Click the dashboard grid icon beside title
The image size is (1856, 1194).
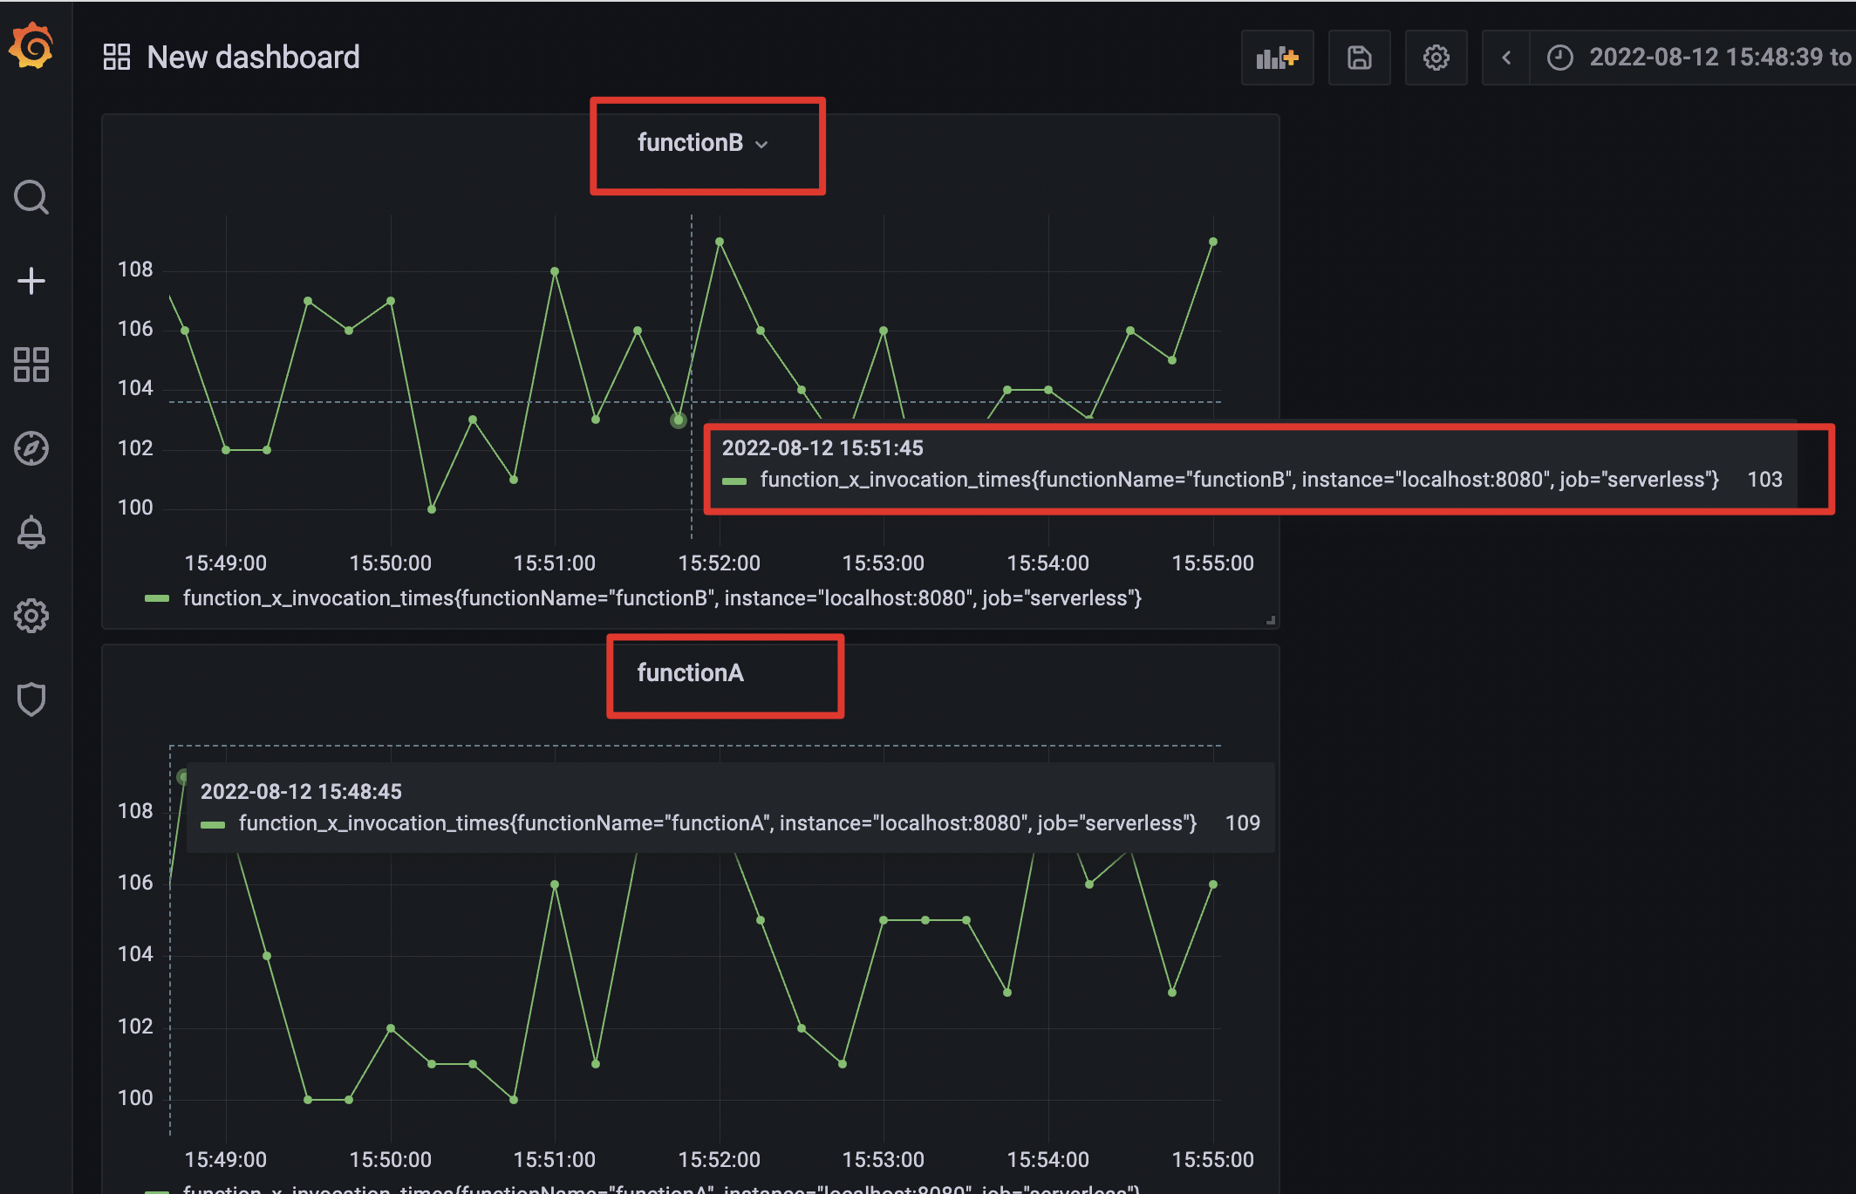(117, 58)
